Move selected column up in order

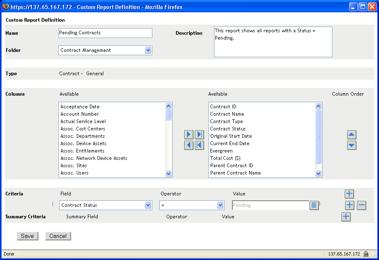352,134
